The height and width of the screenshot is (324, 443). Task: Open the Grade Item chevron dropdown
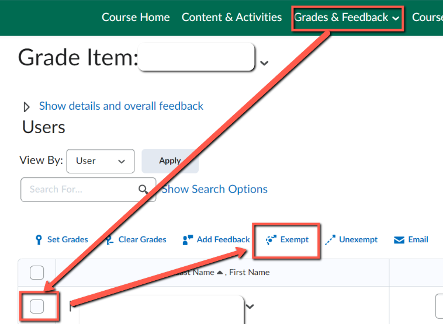[264, 62]
